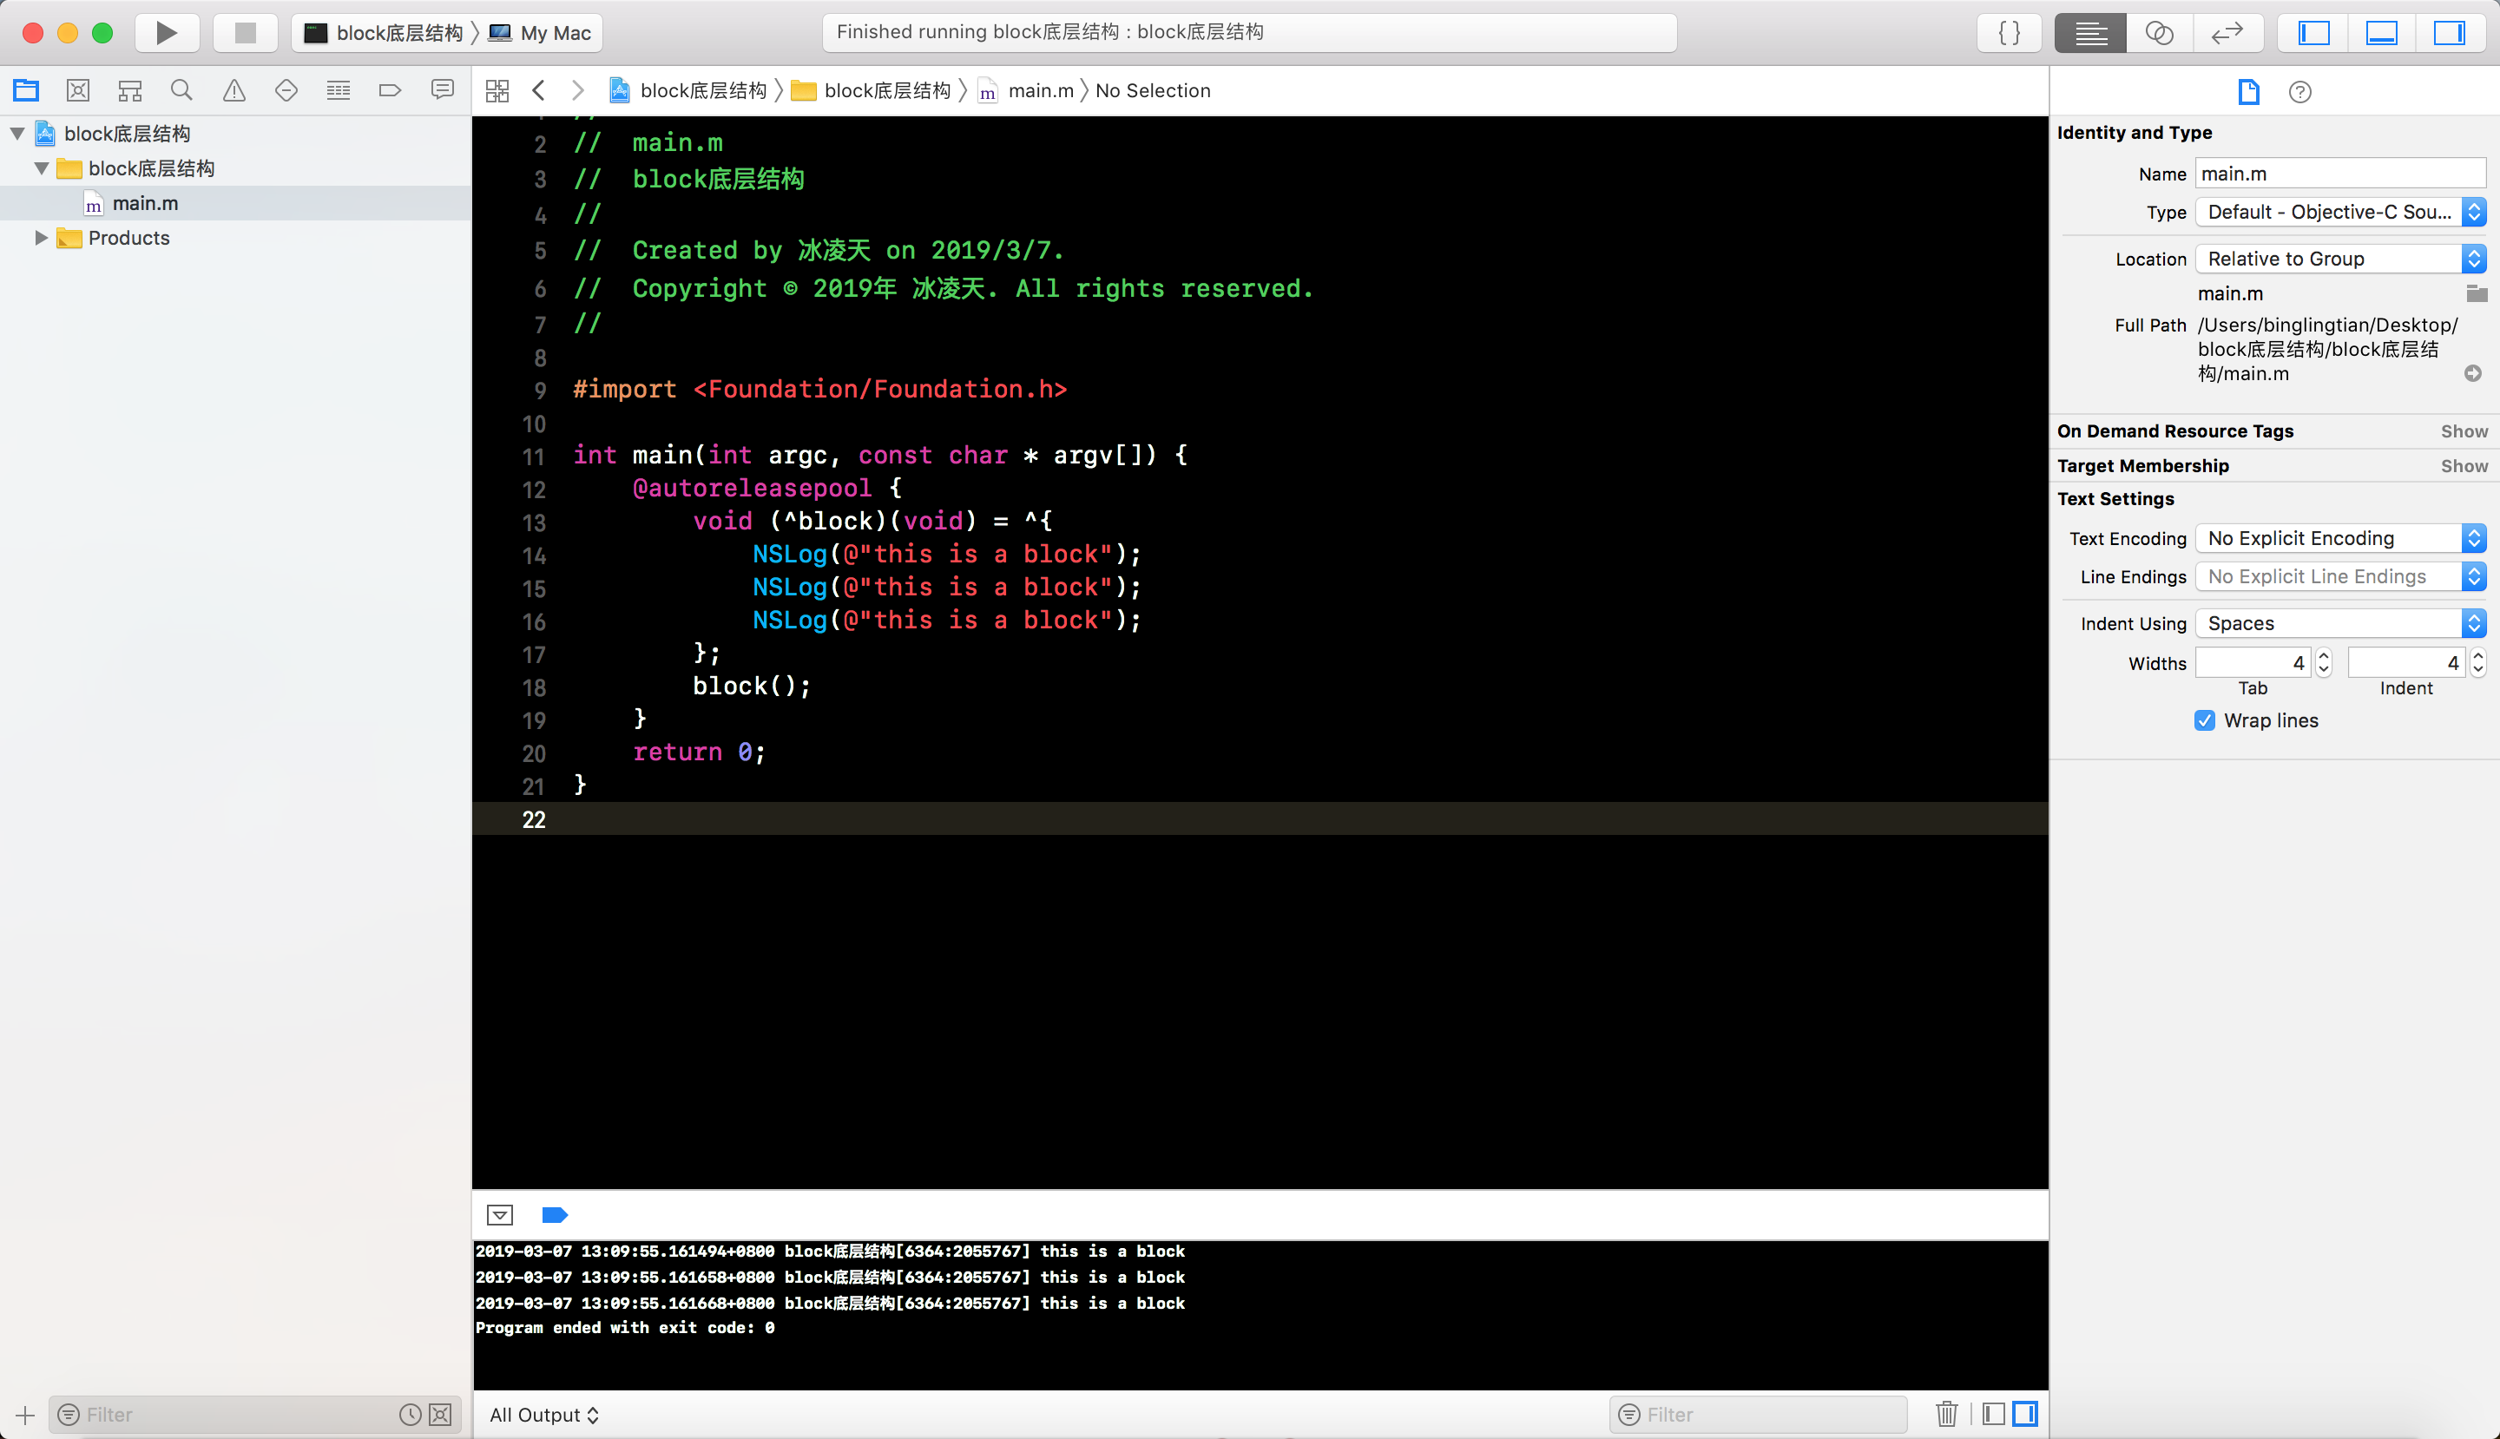Viewport: 2500px width, 1439px height.
Task: Open the Breakpoint navigator icon
Action: [x=390, y=91]
